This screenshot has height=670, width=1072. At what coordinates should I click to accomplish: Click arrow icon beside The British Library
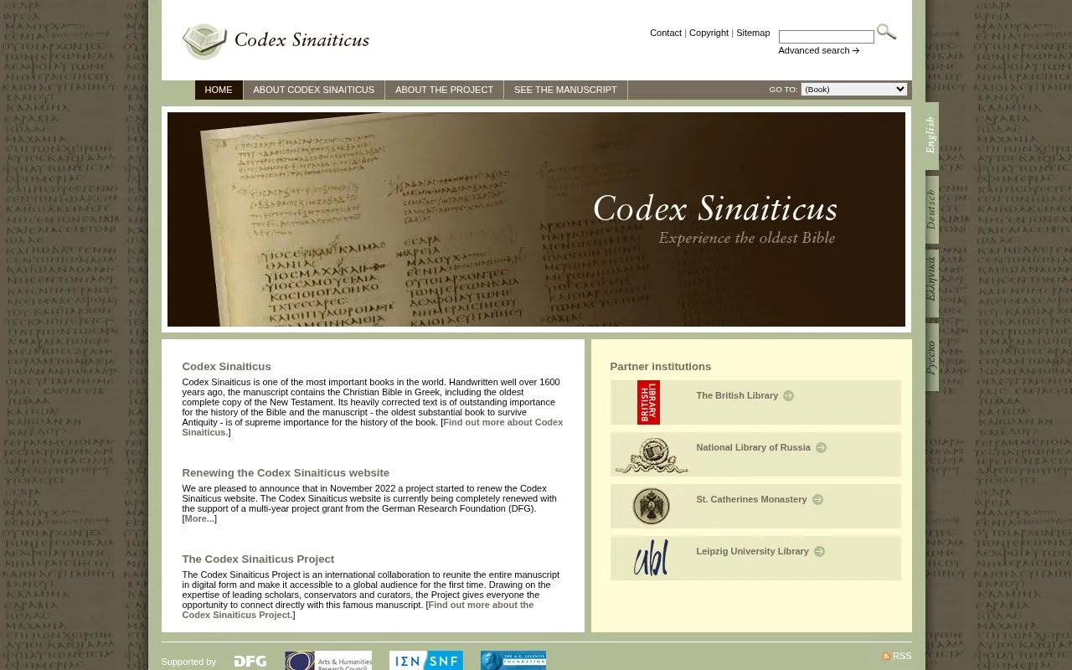pyautogui.click(x=788, y=396)
